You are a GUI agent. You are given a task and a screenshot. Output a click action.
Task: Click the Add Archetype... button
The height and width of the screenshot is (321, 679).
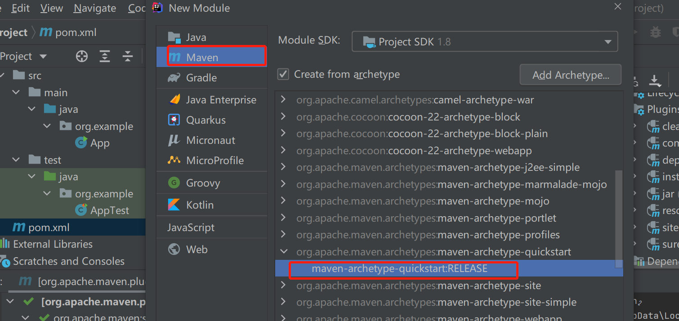tap(571, 75)
